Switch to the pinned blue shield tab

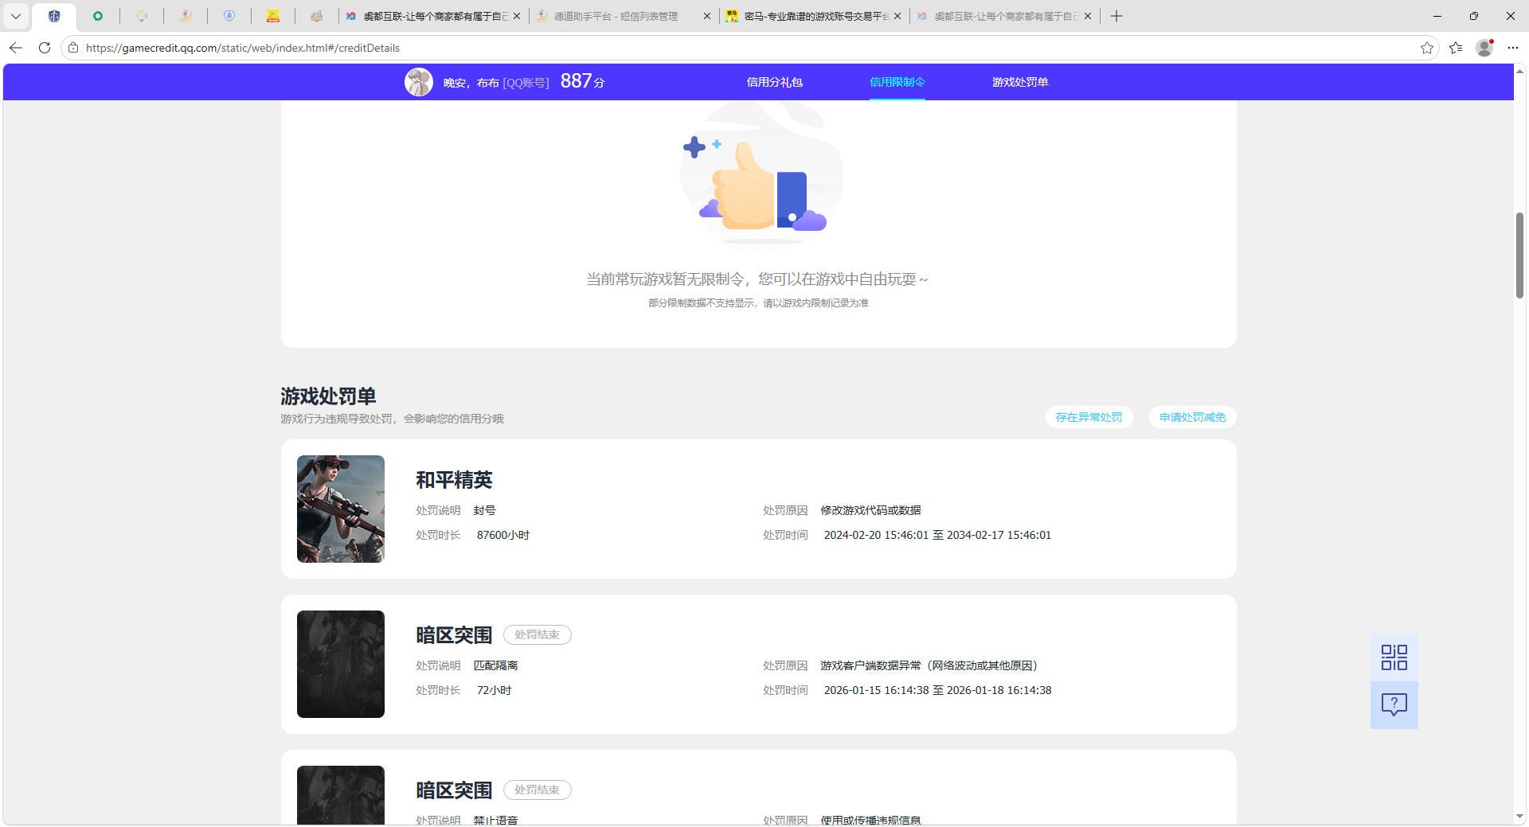pyautogui.click(x=54, y=16)
